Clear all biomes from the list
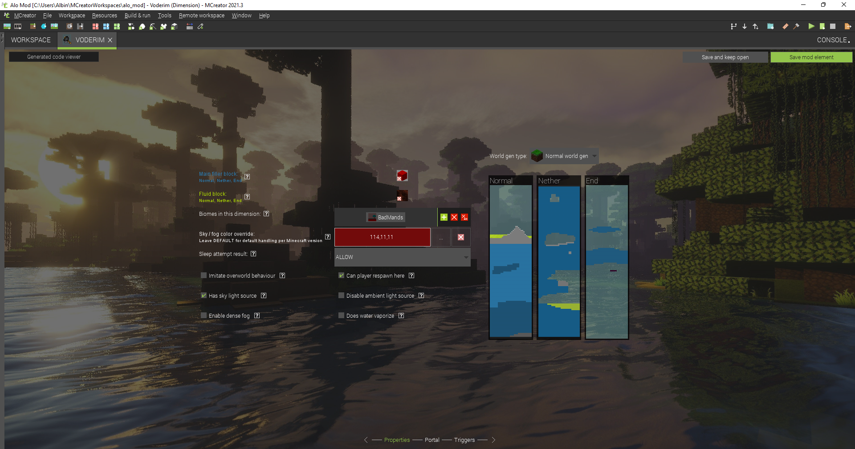This screenshot has width=855, height=449. (x=464, y=217)
